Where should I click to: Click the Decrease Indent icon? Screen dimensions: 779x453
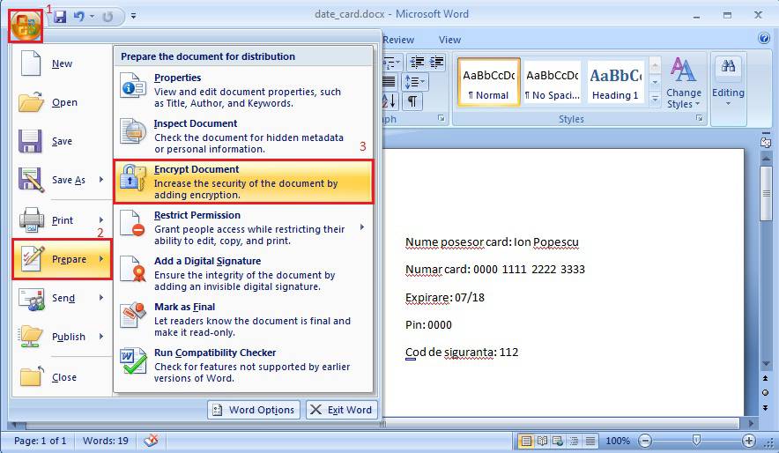(417, 62)
